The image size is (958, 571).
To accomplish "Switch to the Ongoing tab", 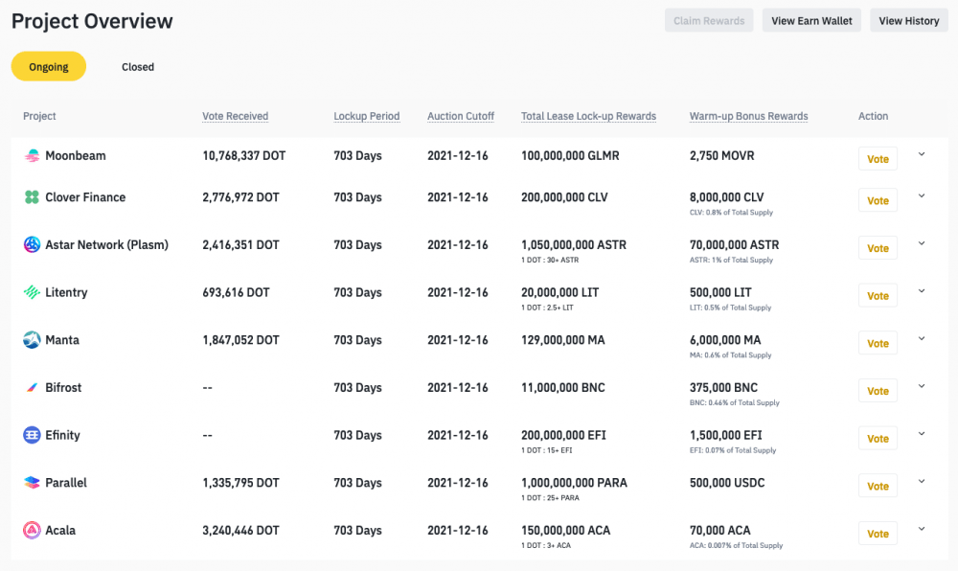I will point(49,66).
